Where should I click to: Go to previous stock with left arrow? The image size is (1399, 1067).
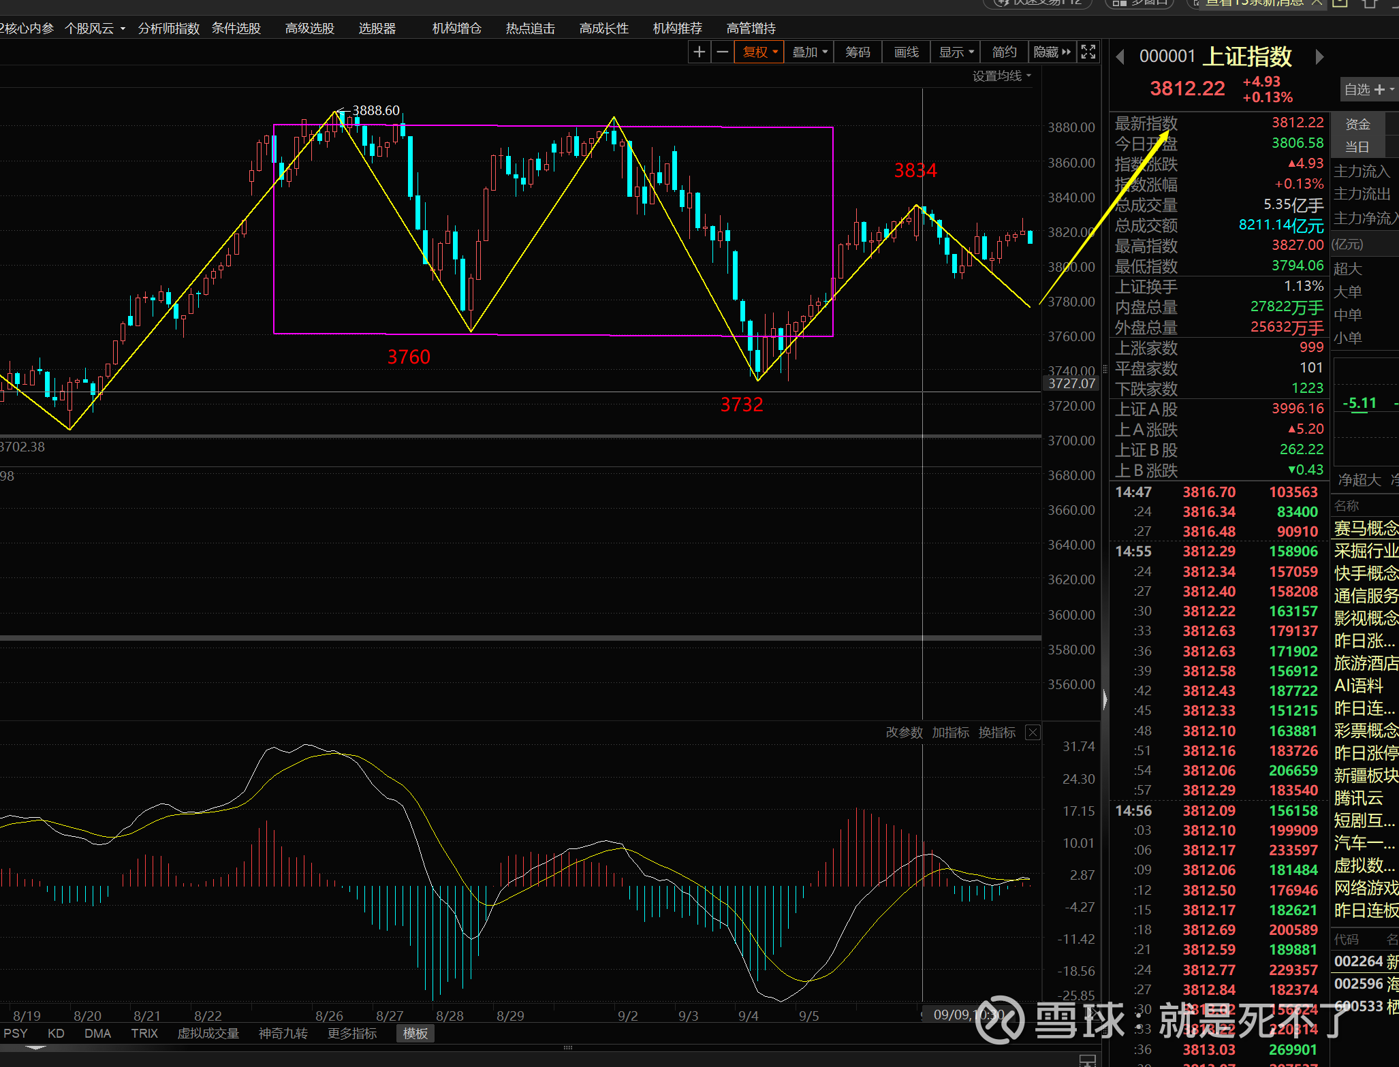[1120, 57]
